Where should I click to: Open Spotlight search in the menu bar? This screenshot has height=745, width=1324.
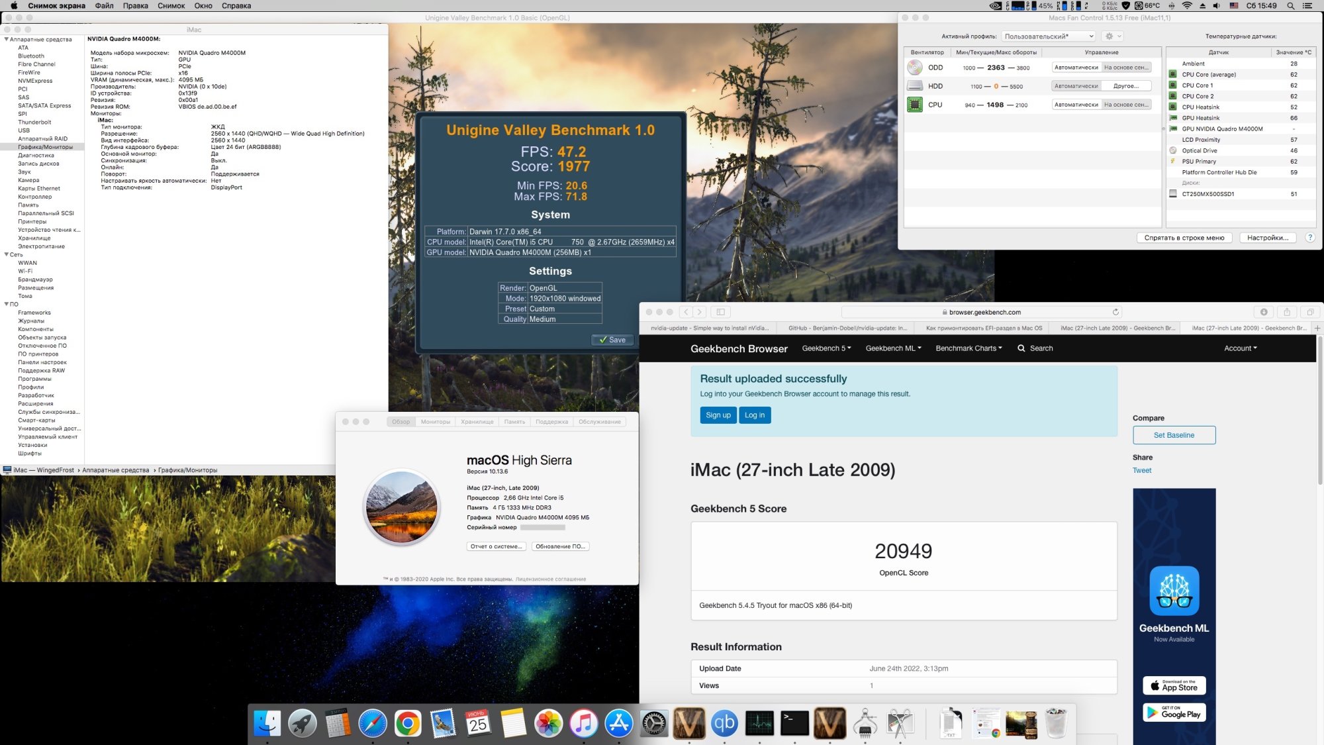point(1290,6)
